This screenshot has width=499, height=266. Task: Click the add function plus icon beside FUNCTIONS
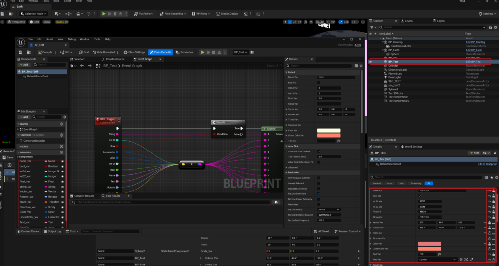(61, 135)
